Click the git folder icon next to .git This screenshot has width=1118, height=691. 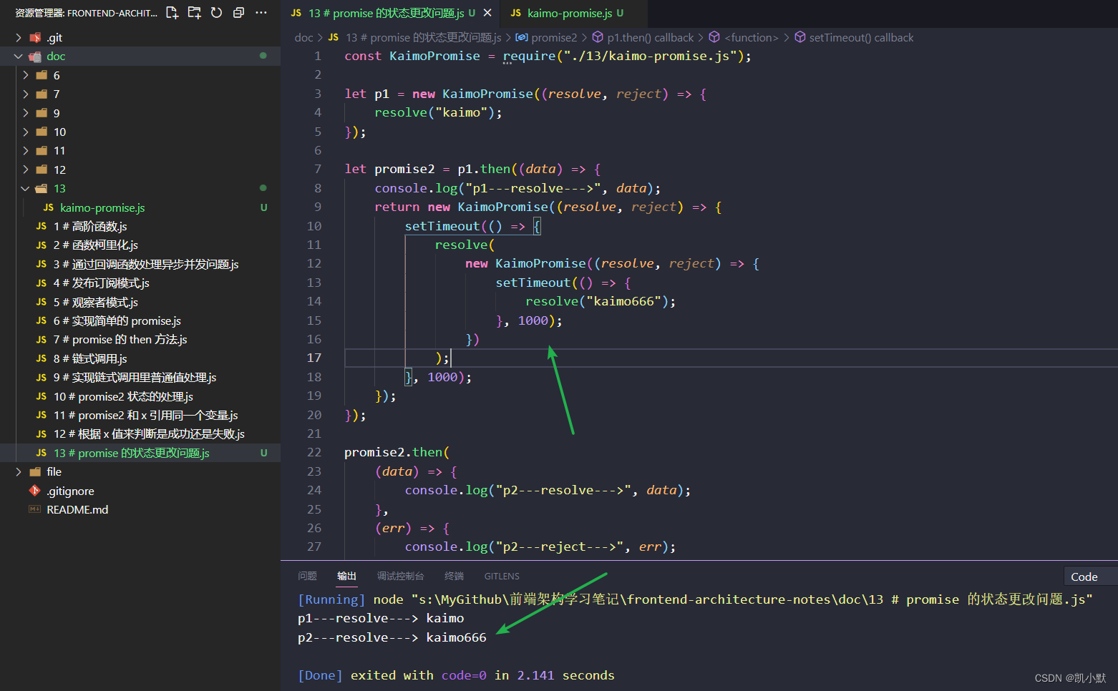tap(35, 37)
